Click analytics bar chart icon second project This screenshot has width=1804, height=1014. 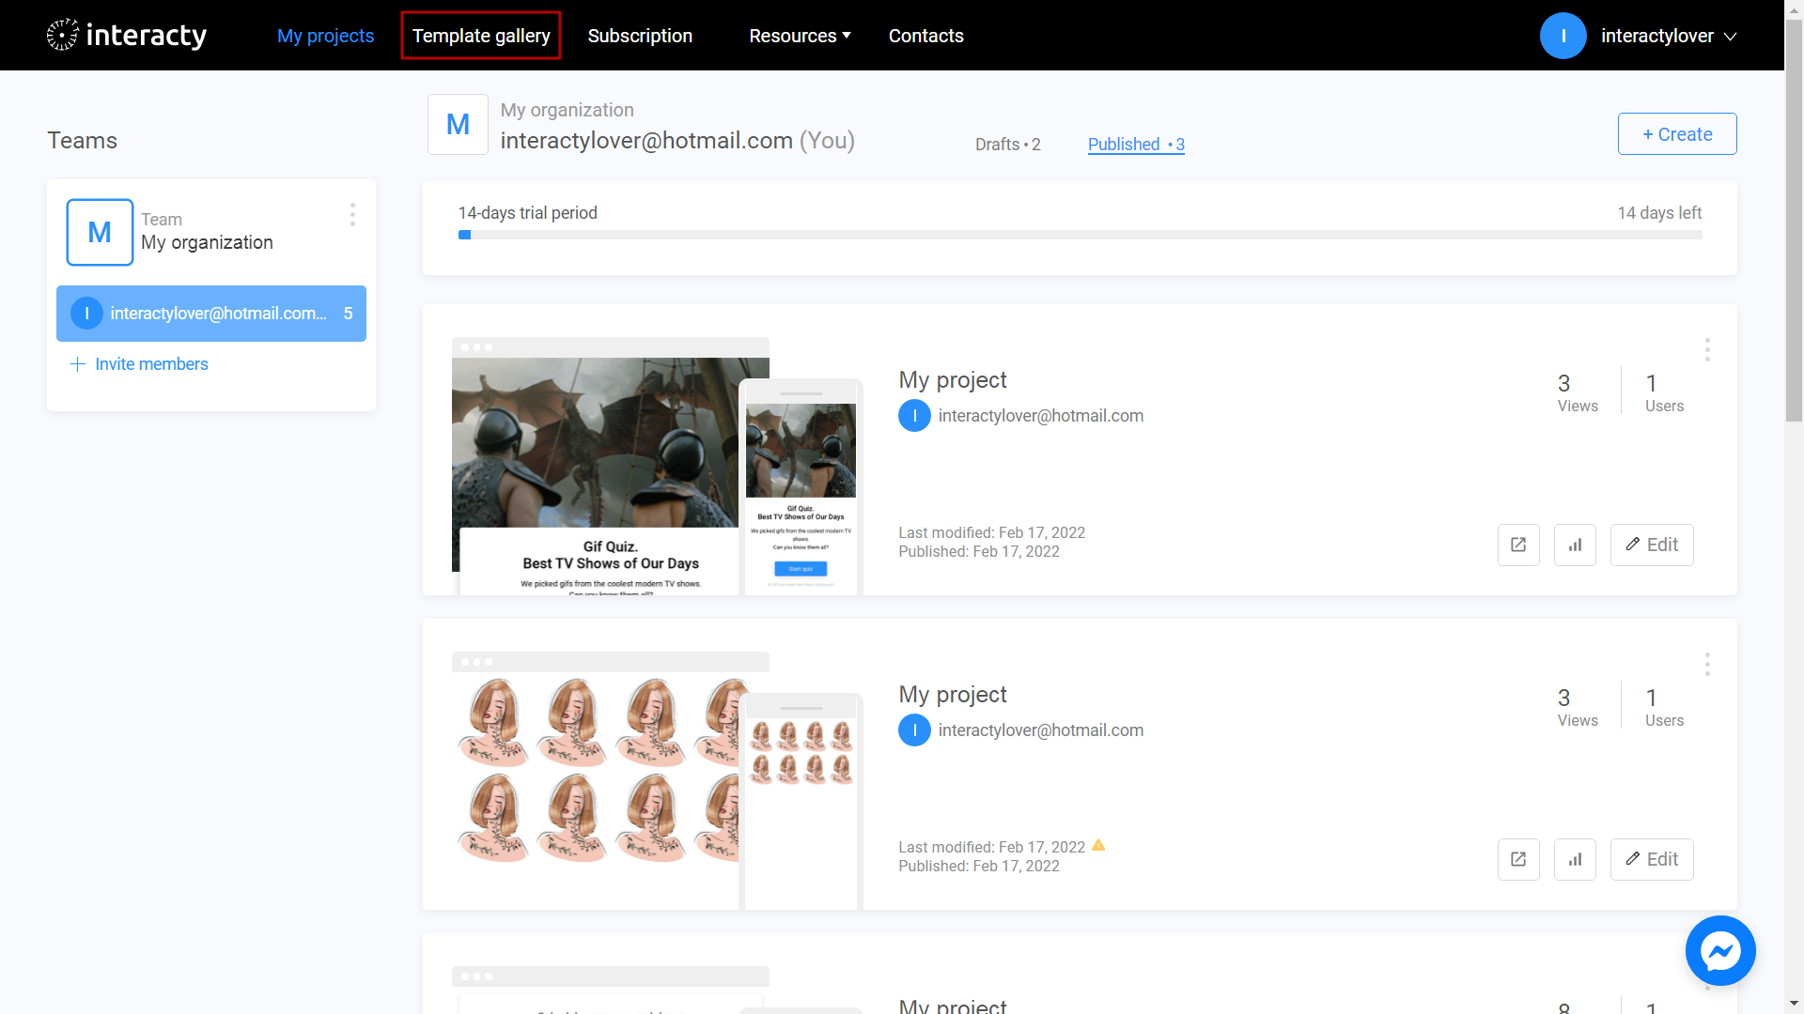(x=1575, y=858)
